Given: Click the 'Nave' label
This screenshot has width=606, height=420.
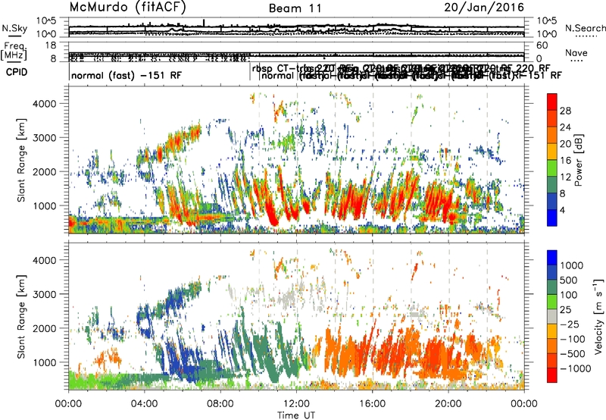Looking at the screenshot, I should coord(576,53).
